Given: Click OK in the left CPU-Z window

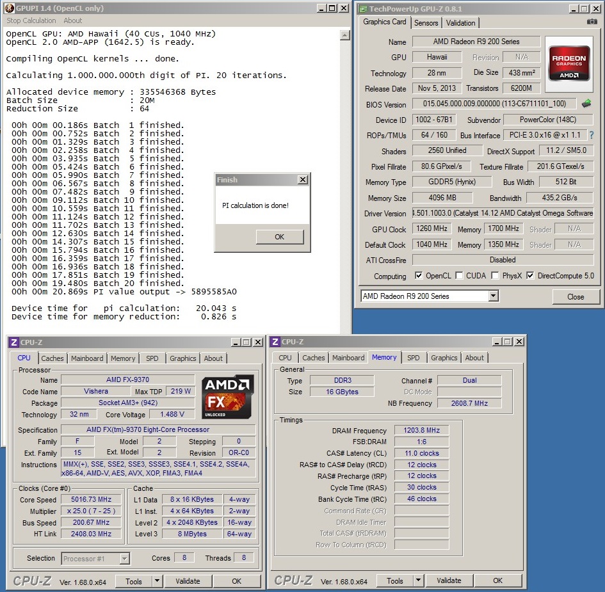Looking at the screenshot, I should [x=236, y=581].
